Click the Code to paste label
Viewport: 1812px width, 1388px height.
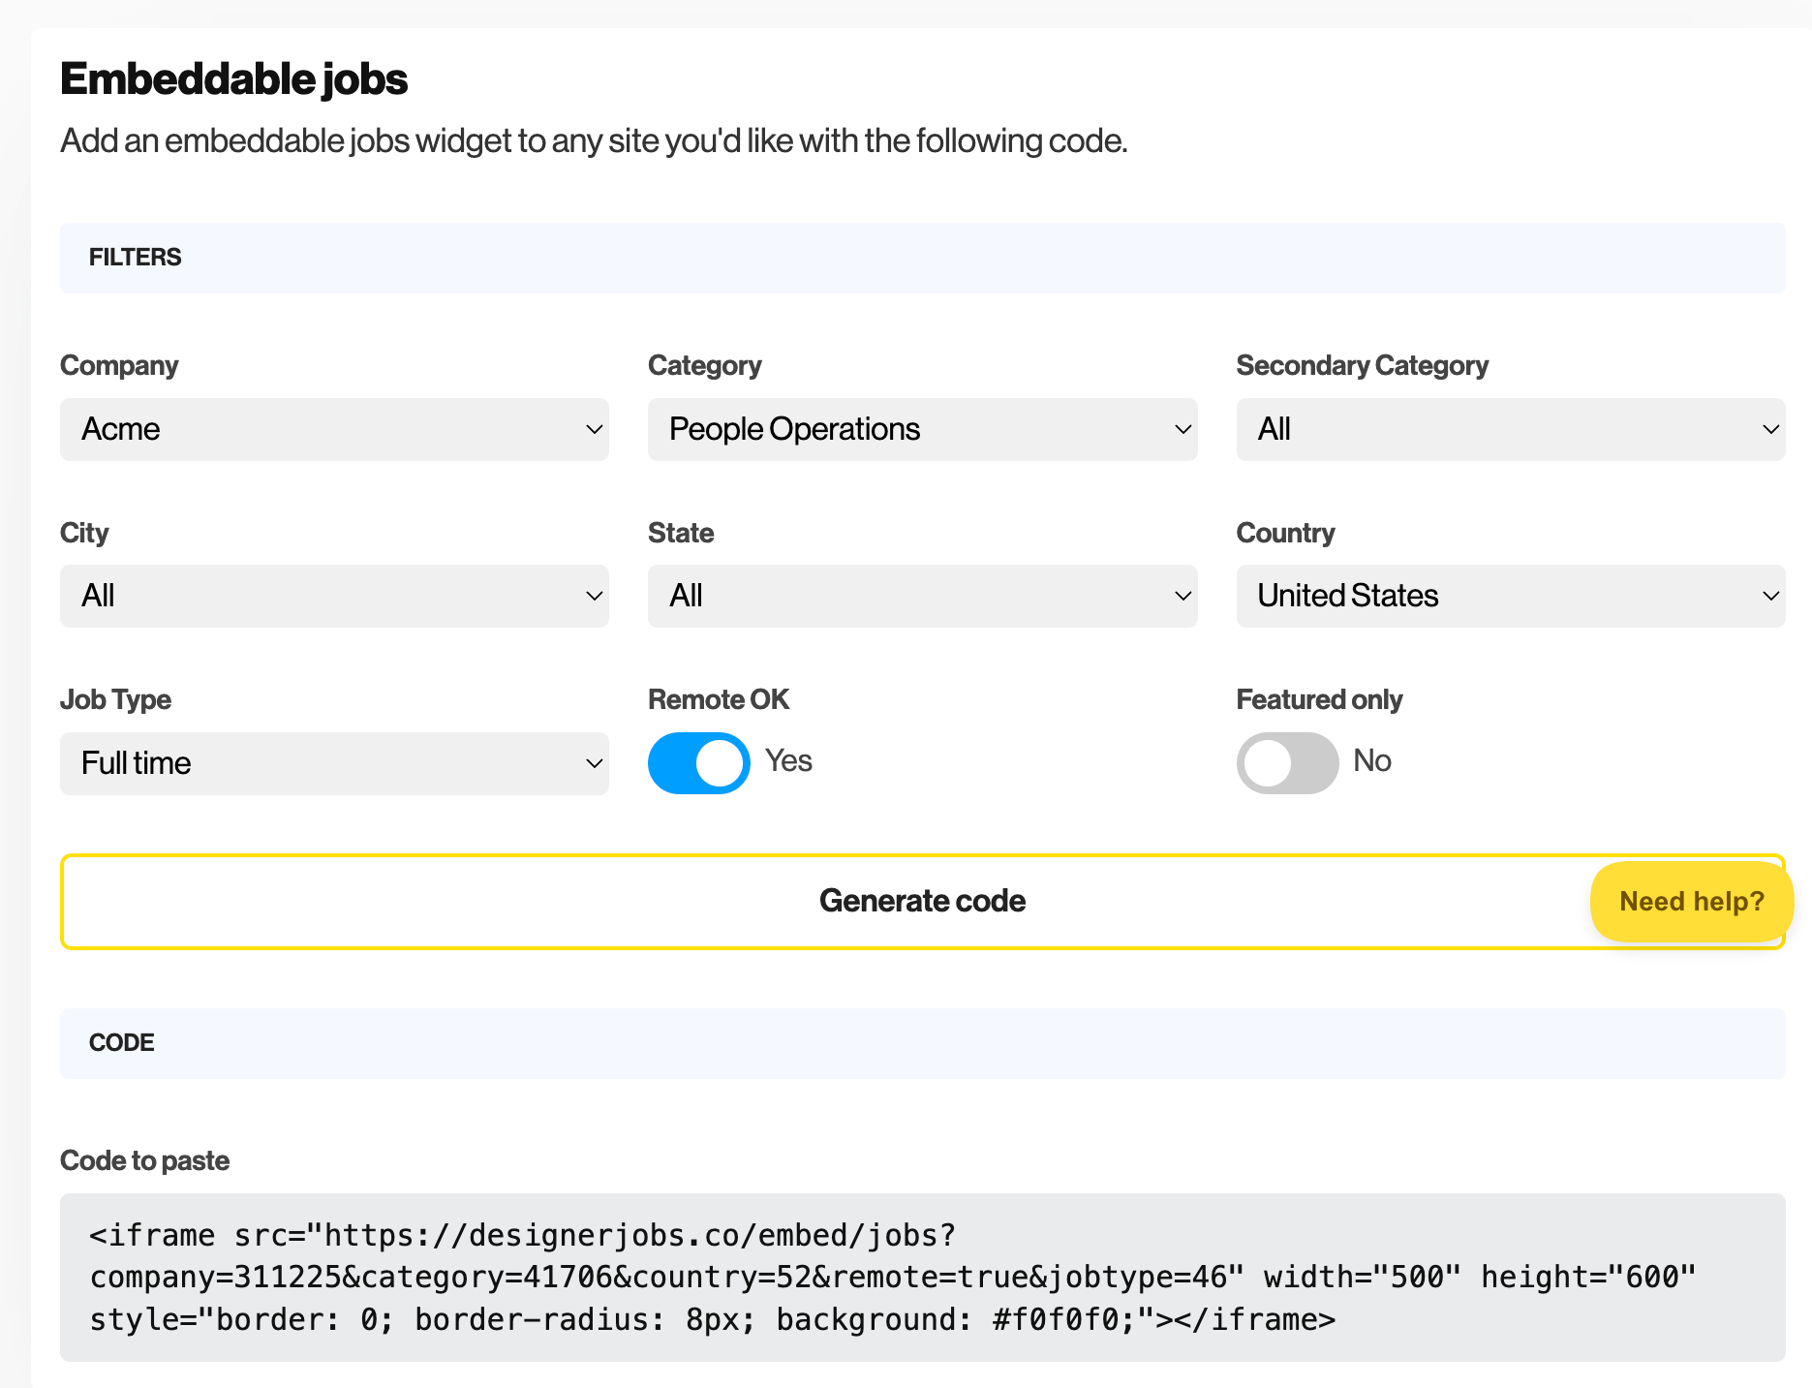[145, 1160]
